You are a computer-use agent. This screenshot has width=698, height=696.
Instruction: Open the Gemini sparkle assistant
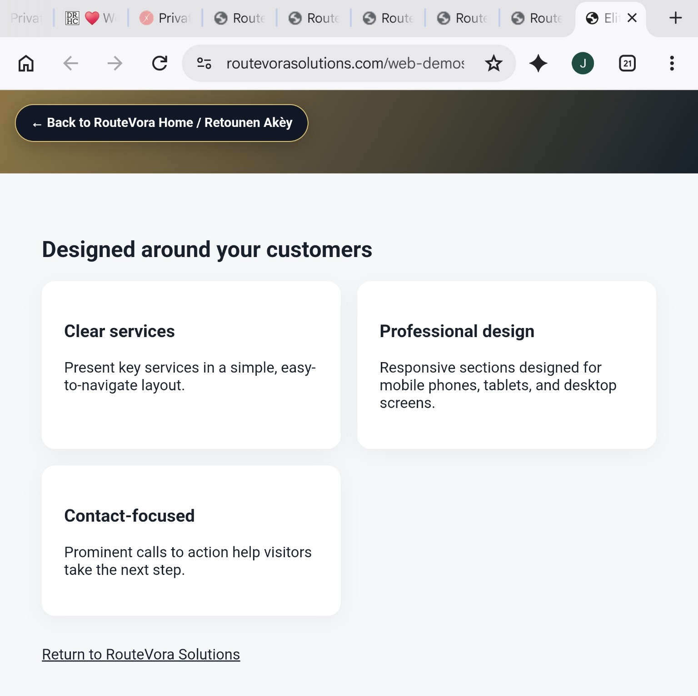pos(538,63)
